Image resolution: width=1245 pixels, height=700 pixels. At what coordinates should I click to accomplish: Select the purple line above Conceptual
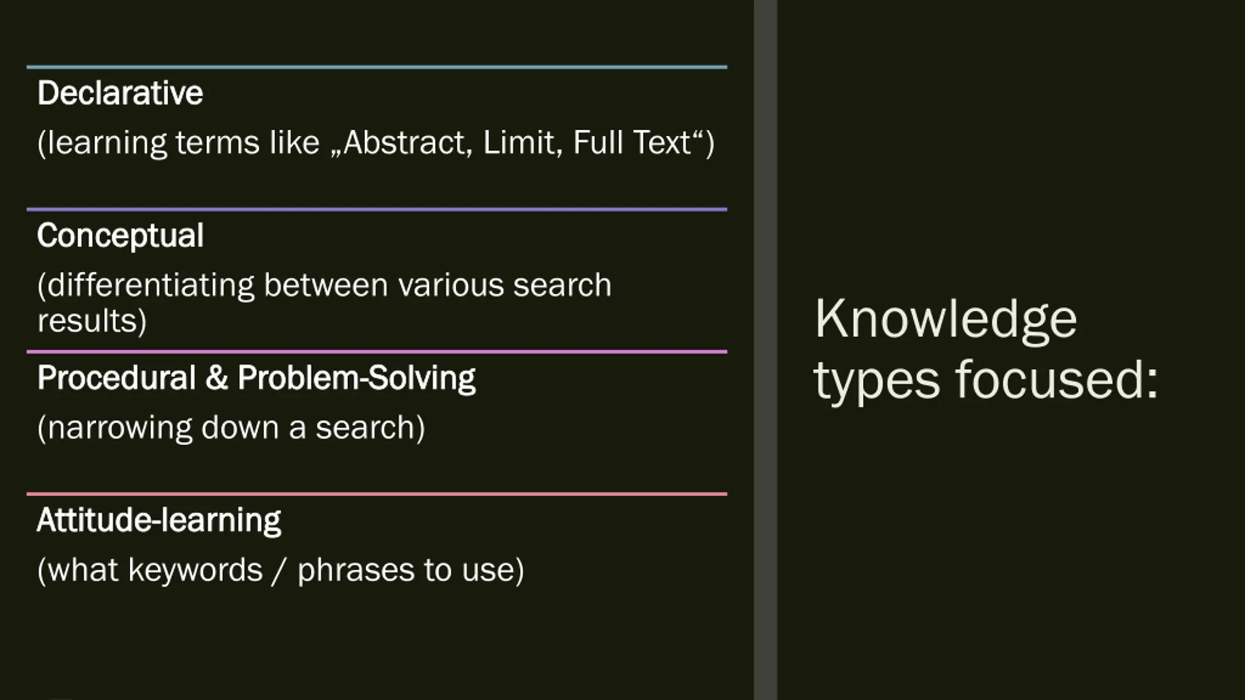[377, 210]
